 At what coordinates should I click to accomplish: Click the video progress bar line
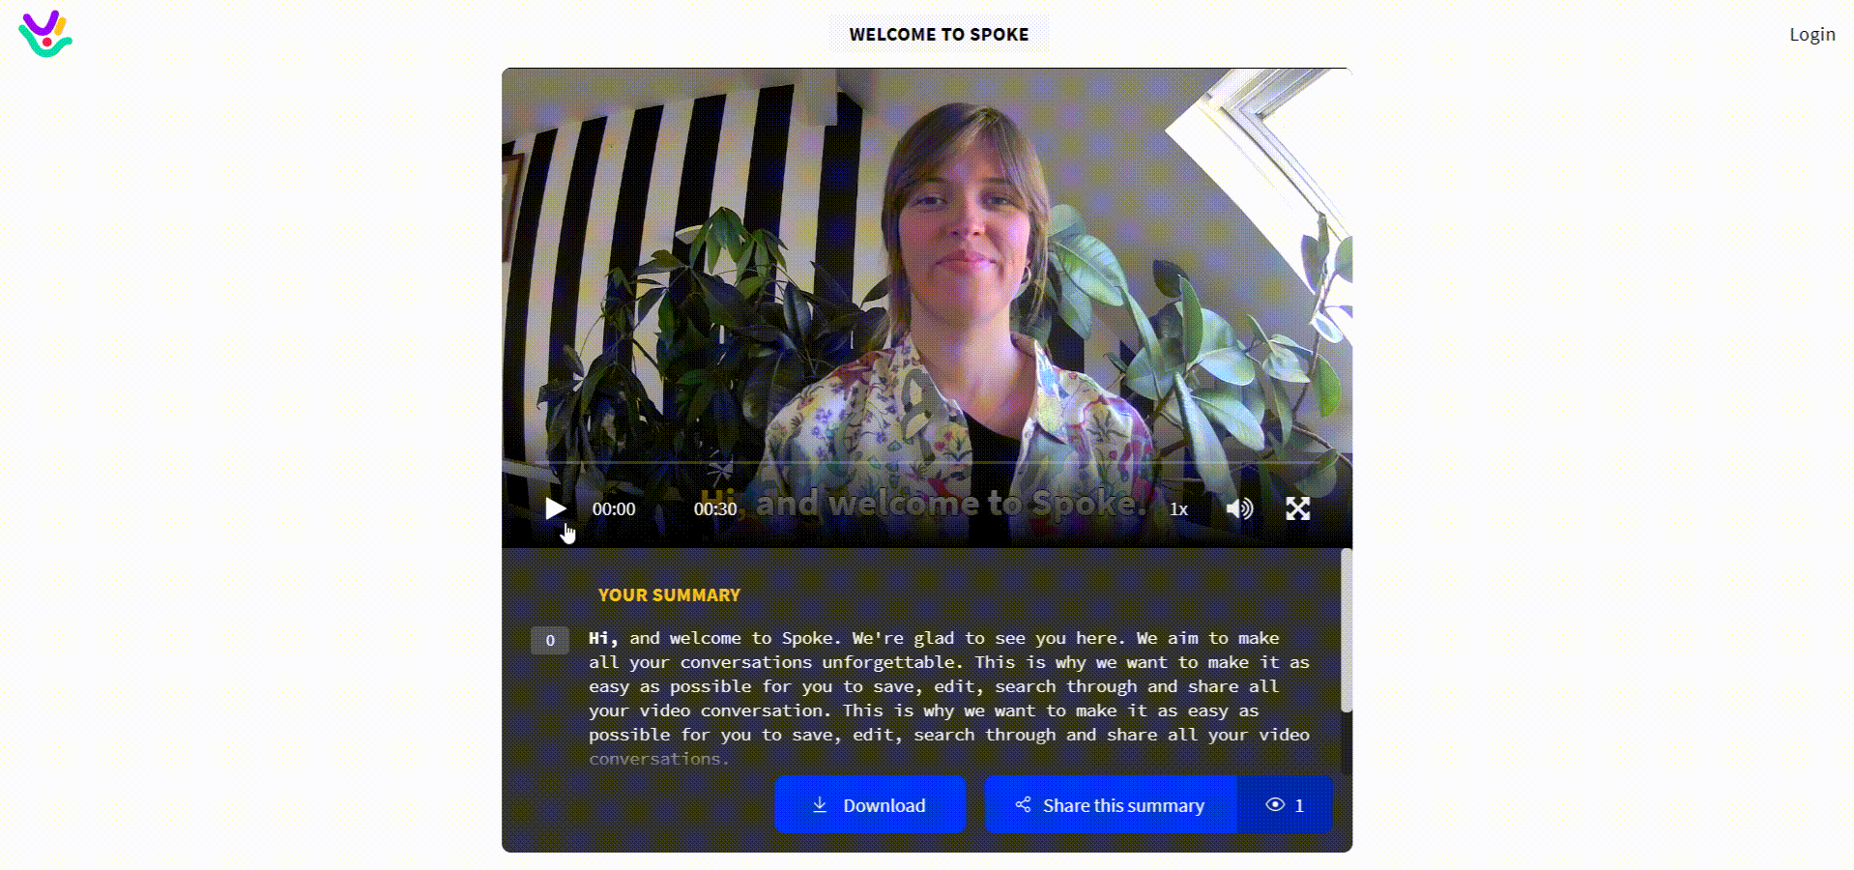[x=926, y=463]
